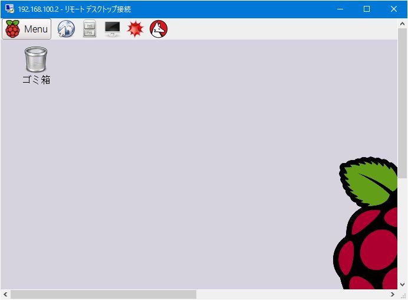Image resolution: width=408 pixels, height=300 pixels.
Task: Select the ゴミ箱 trash can icon
Action: 36,59
